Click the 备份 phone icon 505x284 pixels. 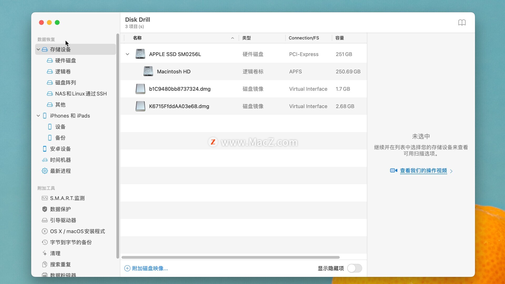[50, 138]
